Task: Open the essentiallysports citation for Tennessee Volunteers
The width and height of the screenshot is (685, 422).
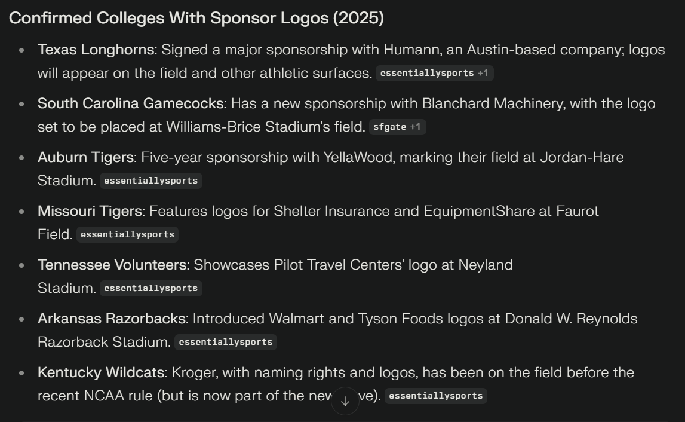Action: (x=150, y=288)
